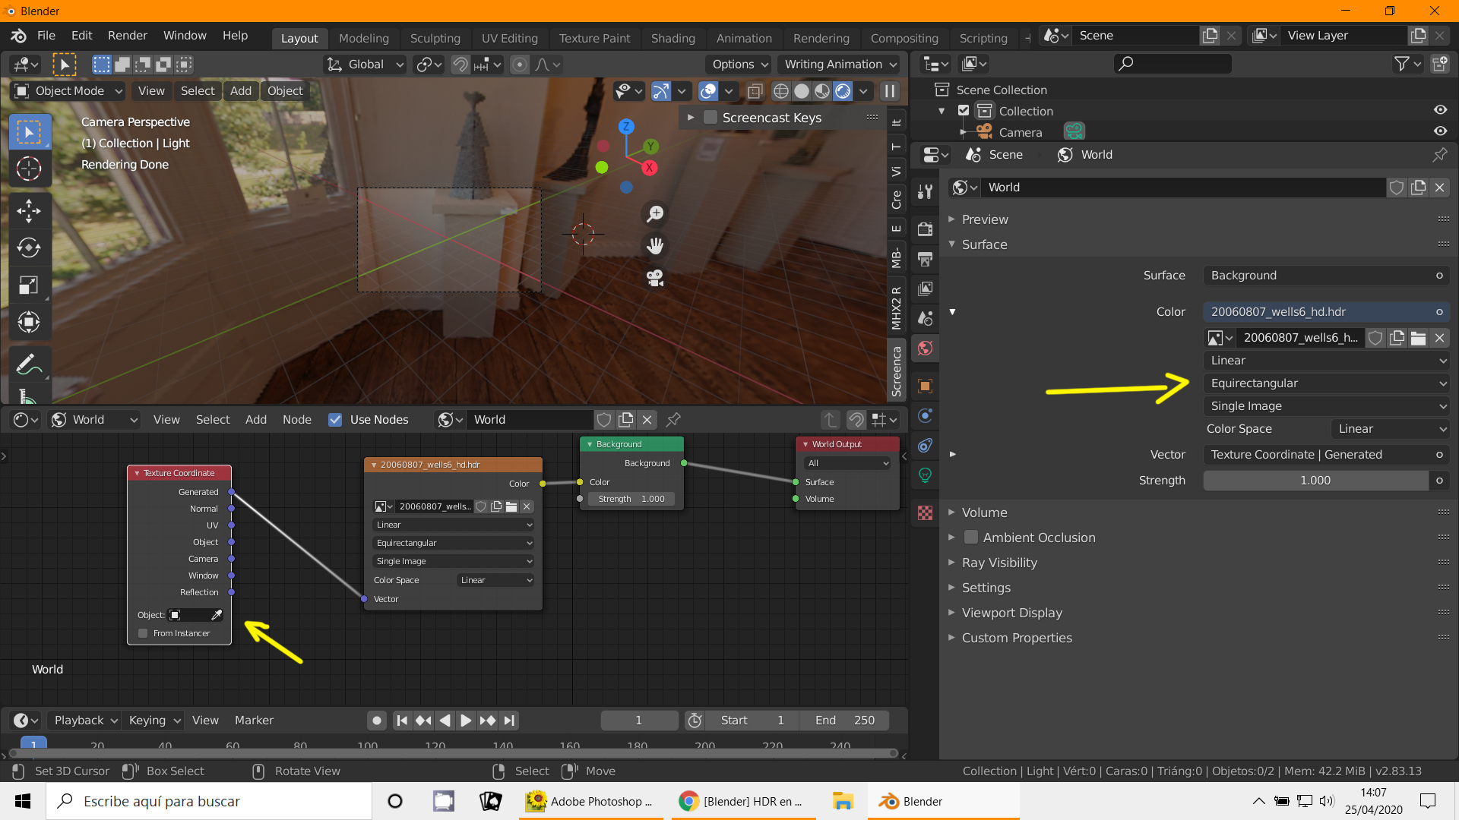Hide Camera using its eye icon

[1439, 131]
